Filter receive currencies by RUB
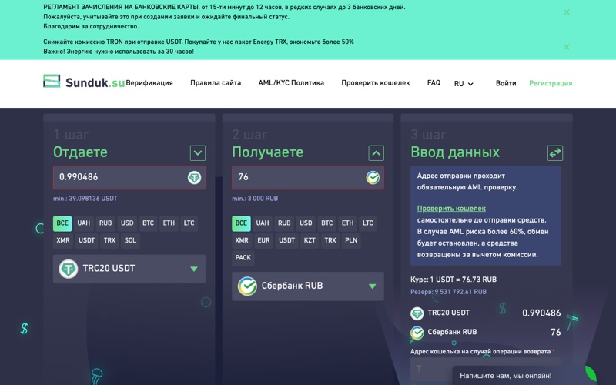This screenshot has width=616, height=385. (x=284, y=223)
